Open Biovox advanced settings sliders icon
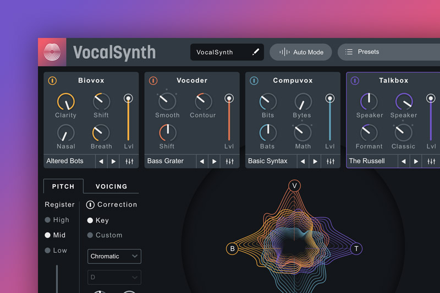This screenshot has height=293, width=440. pyautogui.click(x=129, y=162)
